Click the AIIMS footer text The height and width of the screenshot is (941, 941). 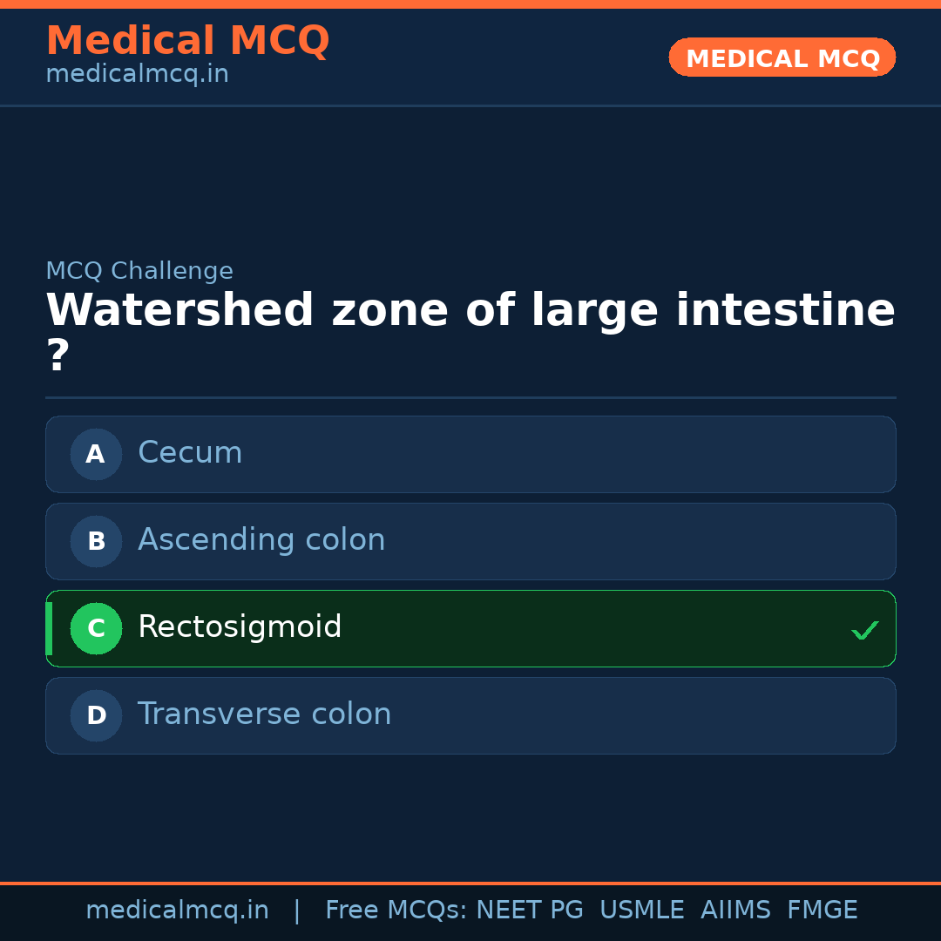tap(735, 911)
